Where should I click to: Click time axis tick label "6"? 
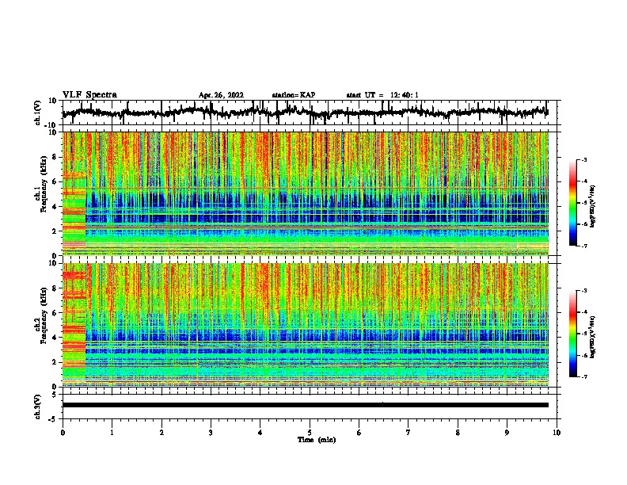coord(359,433)
